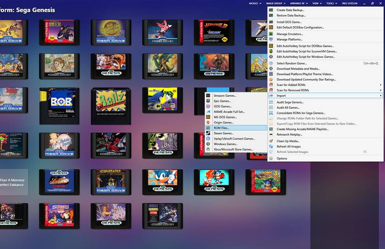The width and height of the screenshot is (385, 249).
Task: Click the Select Random Game icon
Action: click(271, 63)
